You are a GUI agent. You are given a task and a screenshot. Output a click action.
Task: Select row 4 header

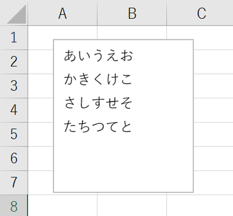click(14, 110)
